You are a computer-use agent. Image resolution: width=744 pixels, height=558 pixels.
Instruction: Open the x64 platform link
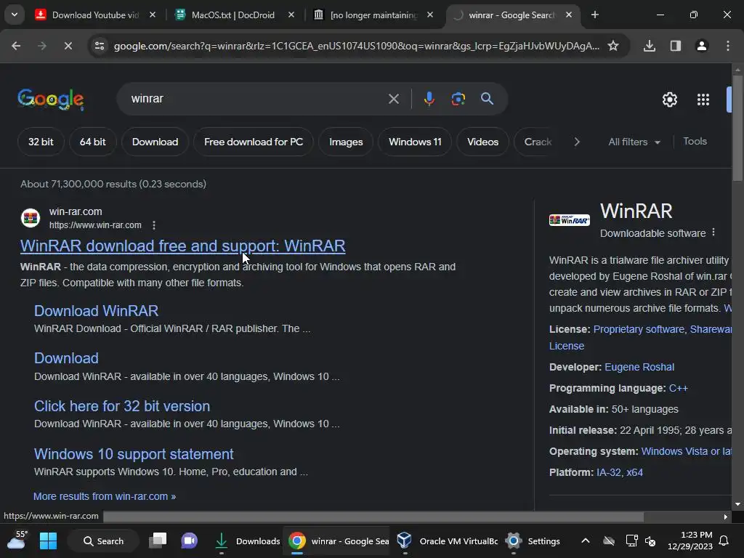[x=634, y=472]
